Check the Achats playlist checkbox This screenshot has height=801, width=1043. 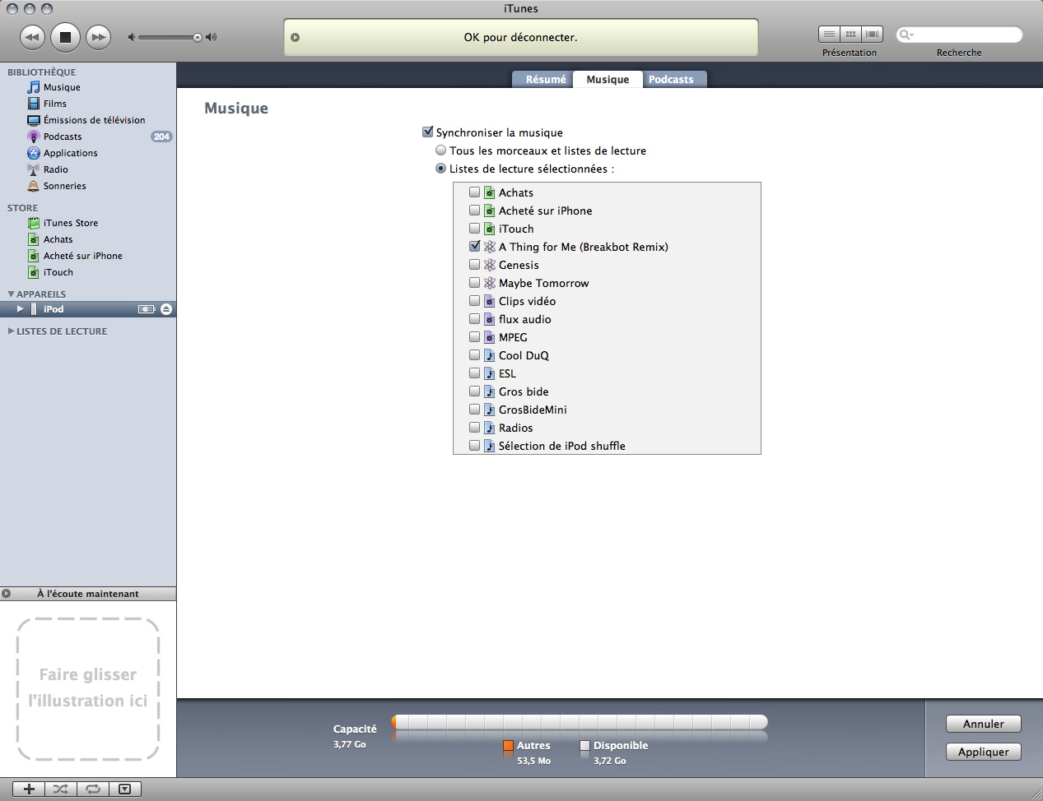click(x=474, y=192)
